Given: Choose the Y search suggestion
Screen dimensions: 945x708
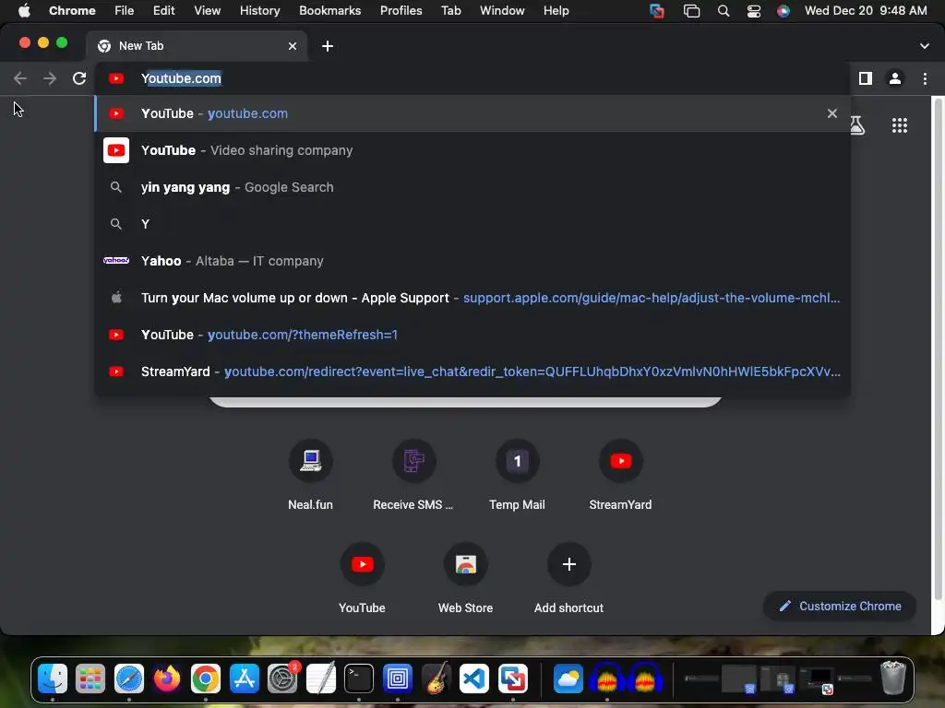Looking at the screenshot, I should [x=472, y=224].
